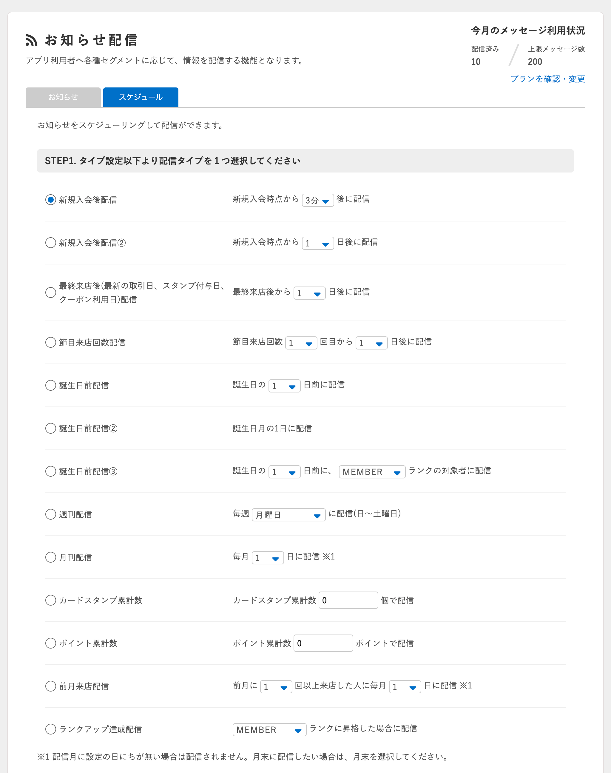Click the point total input field showing 0
The image size is (611, 773).
(323, 643)
